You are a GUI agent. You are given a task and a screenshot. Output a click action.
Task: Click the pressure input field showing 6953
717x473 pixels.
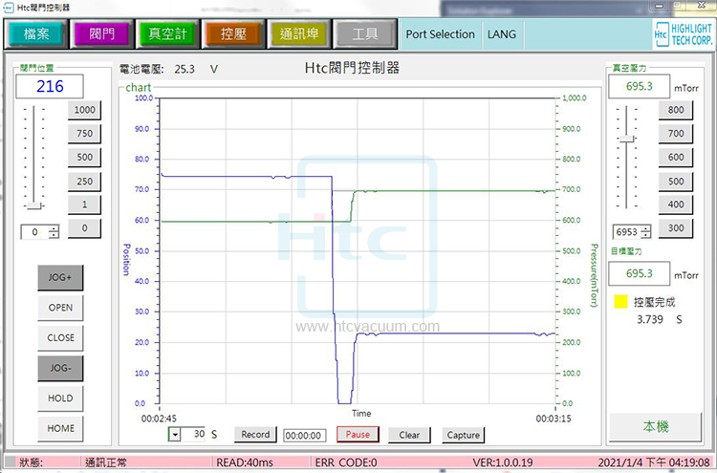[x=626, y=232]
